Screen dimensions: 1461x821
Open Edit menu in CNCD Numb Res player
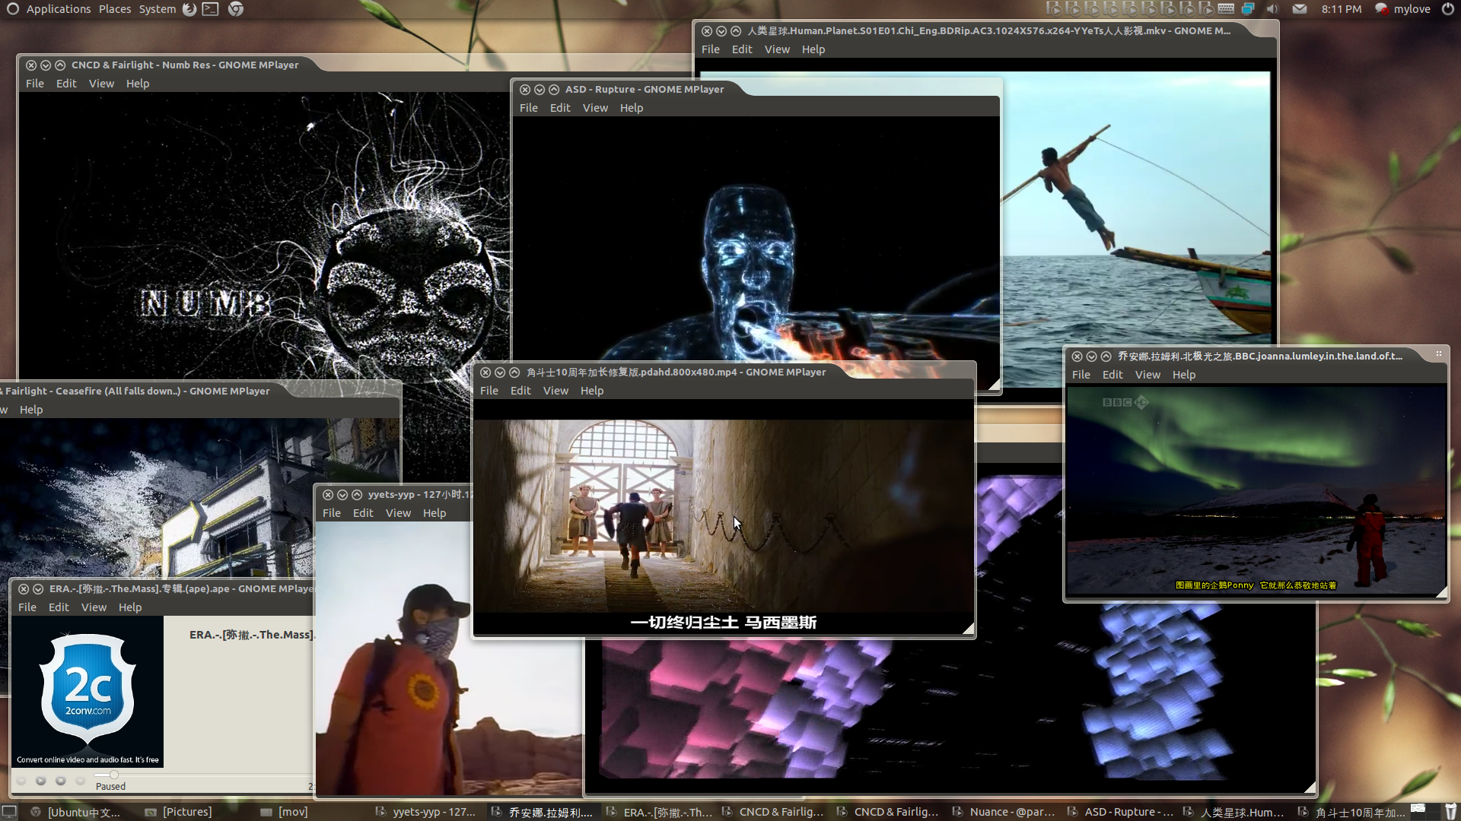(66, 84)
